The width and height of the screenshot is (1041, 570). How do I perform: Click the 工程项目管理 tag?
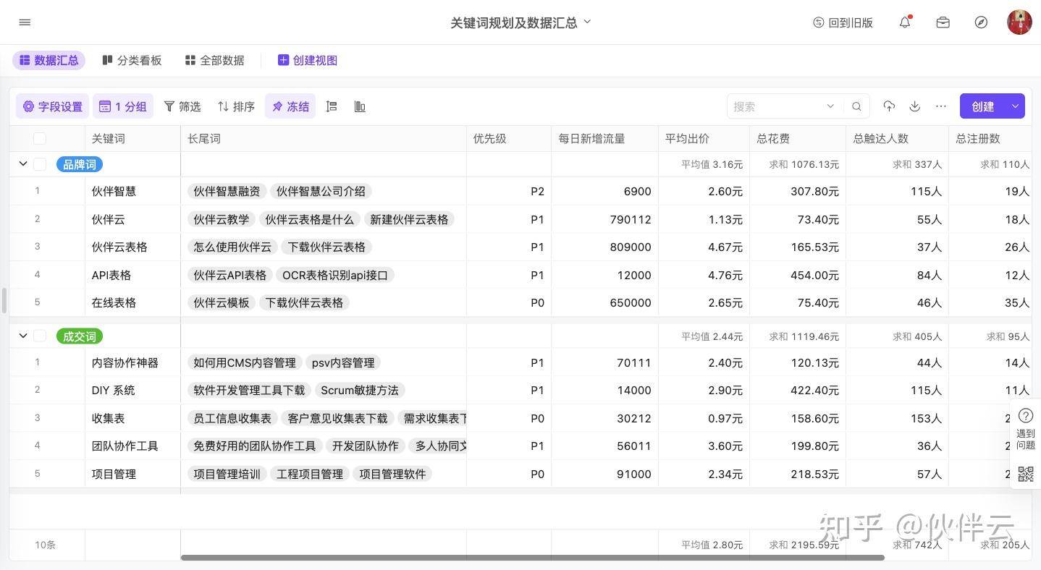[310, 474]
